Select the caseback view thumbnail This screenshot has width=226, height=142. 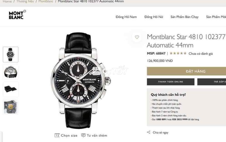coord(11,72)
